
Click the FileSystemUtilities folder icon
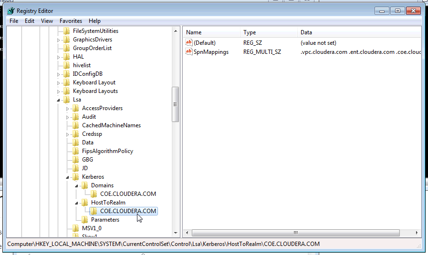[x=67, y=31]
